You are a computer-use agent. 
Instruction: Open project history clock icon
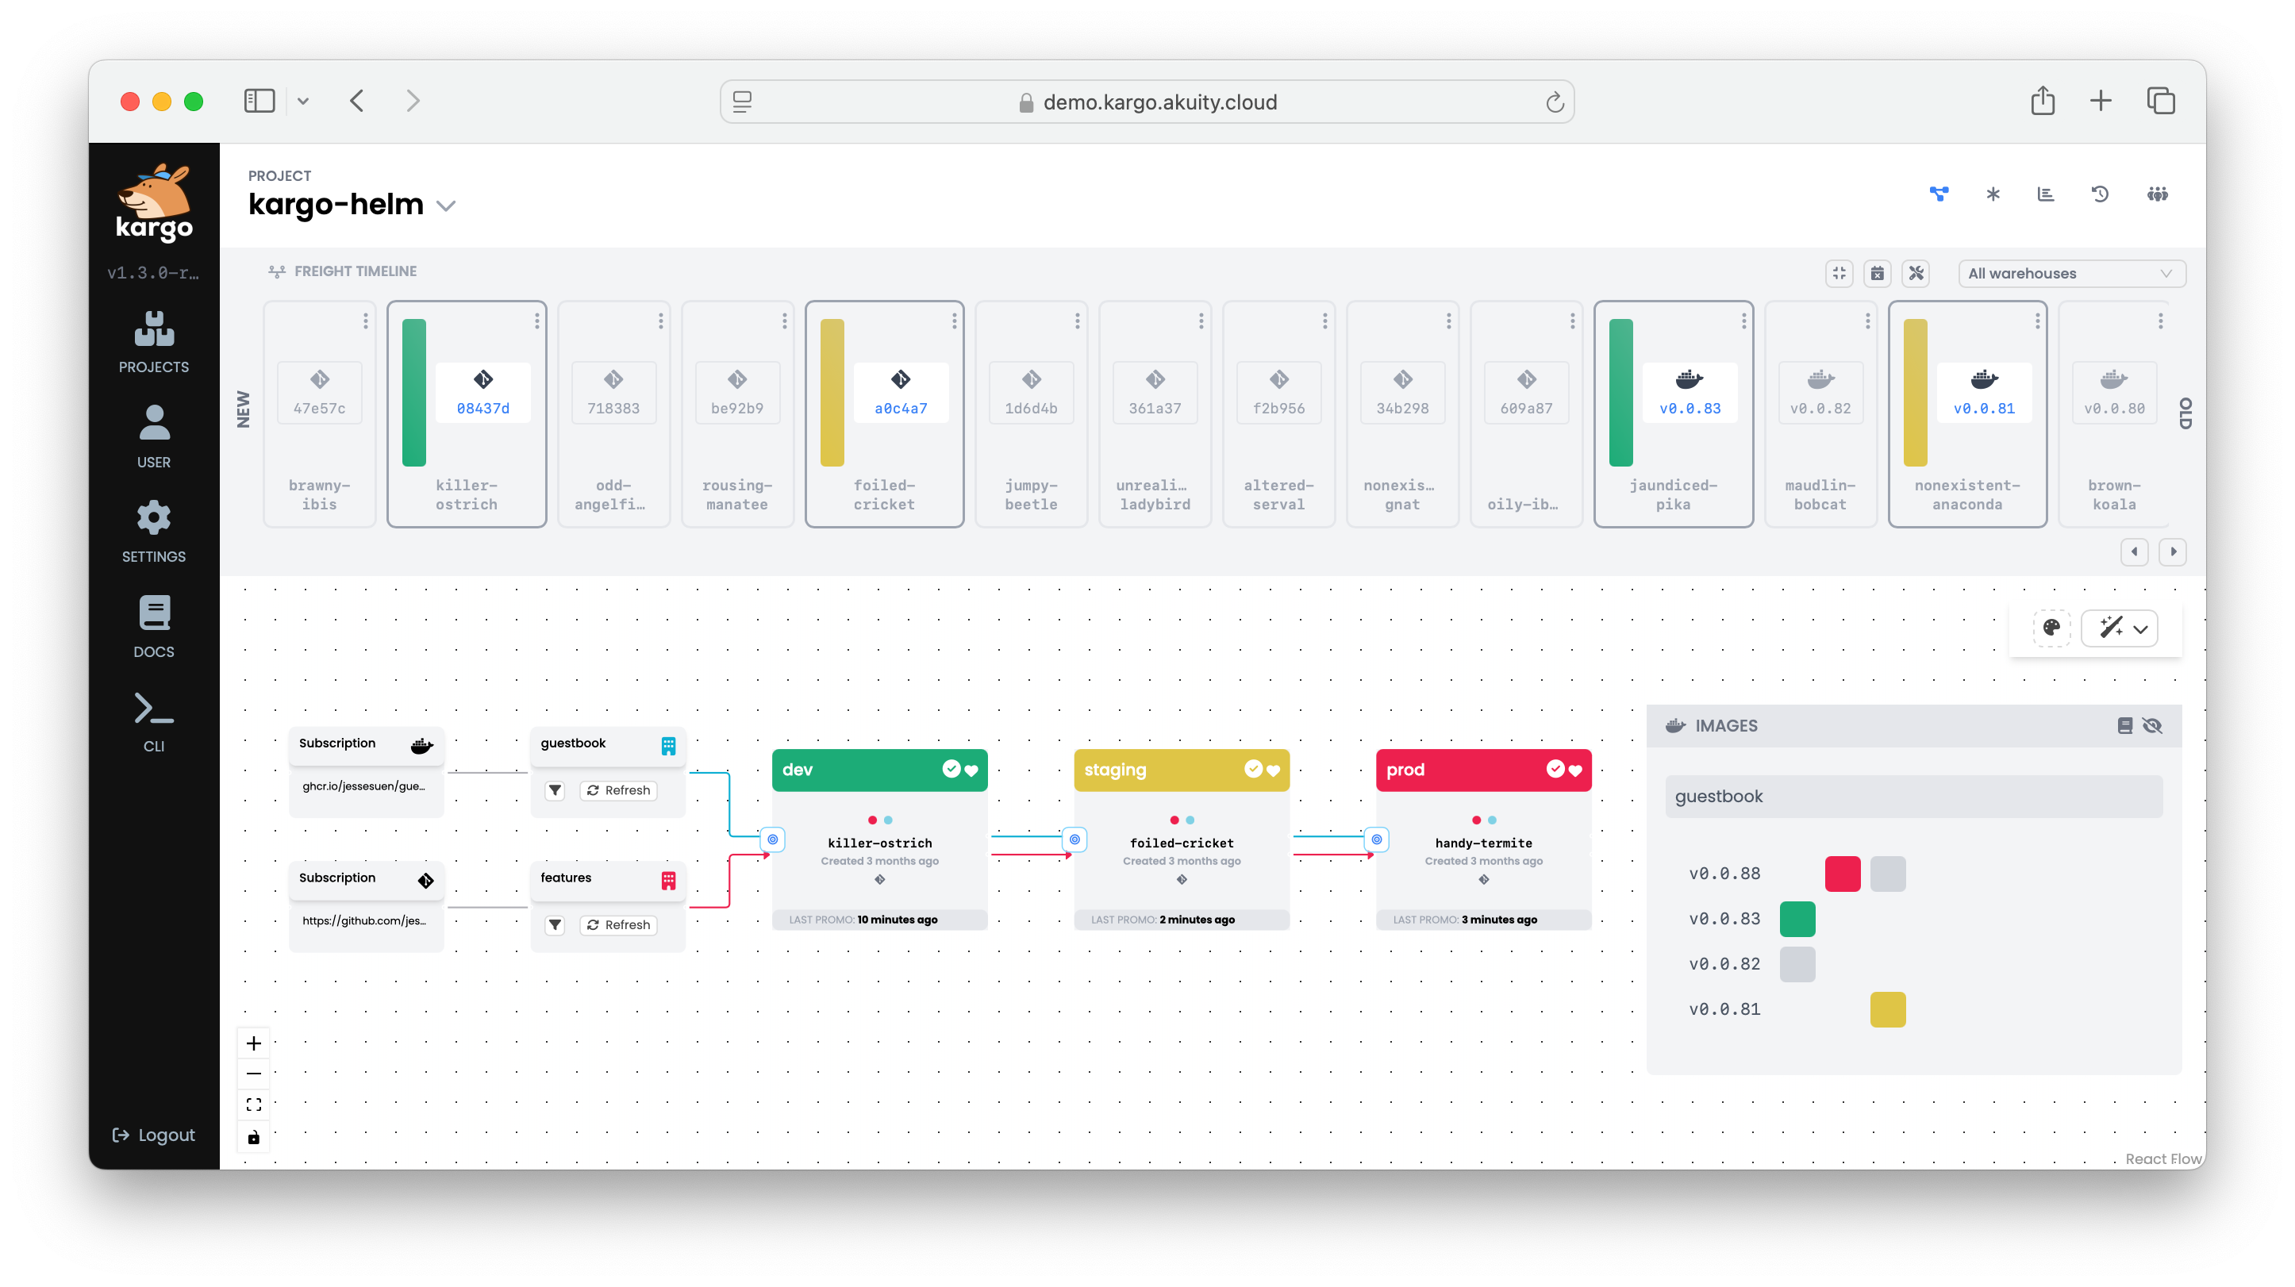coord(2100,194)
